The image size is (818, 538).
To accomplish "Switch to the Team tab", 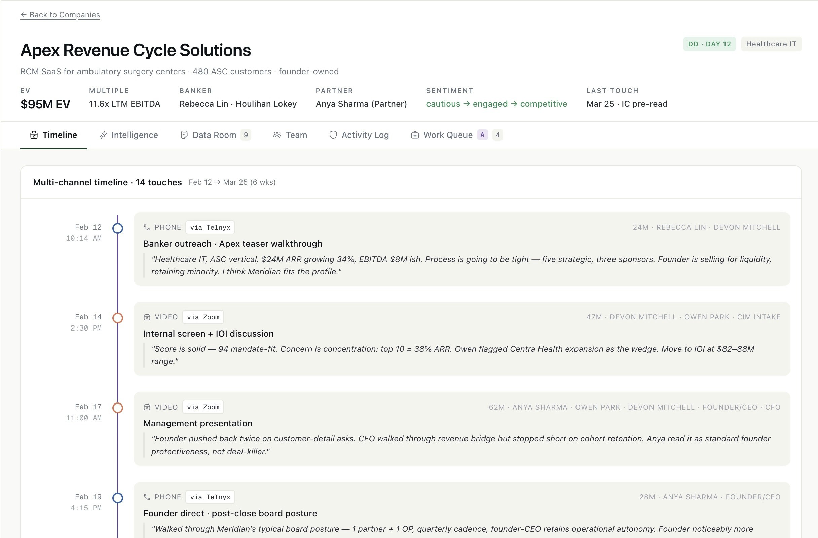I will 290,135.
